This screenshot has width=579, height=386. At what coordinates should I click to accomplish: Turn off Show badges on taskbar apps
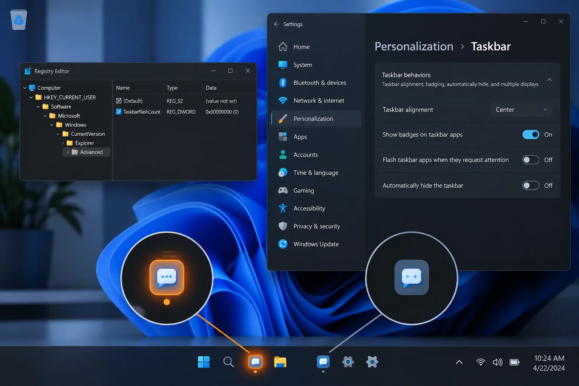coord(531,135)
